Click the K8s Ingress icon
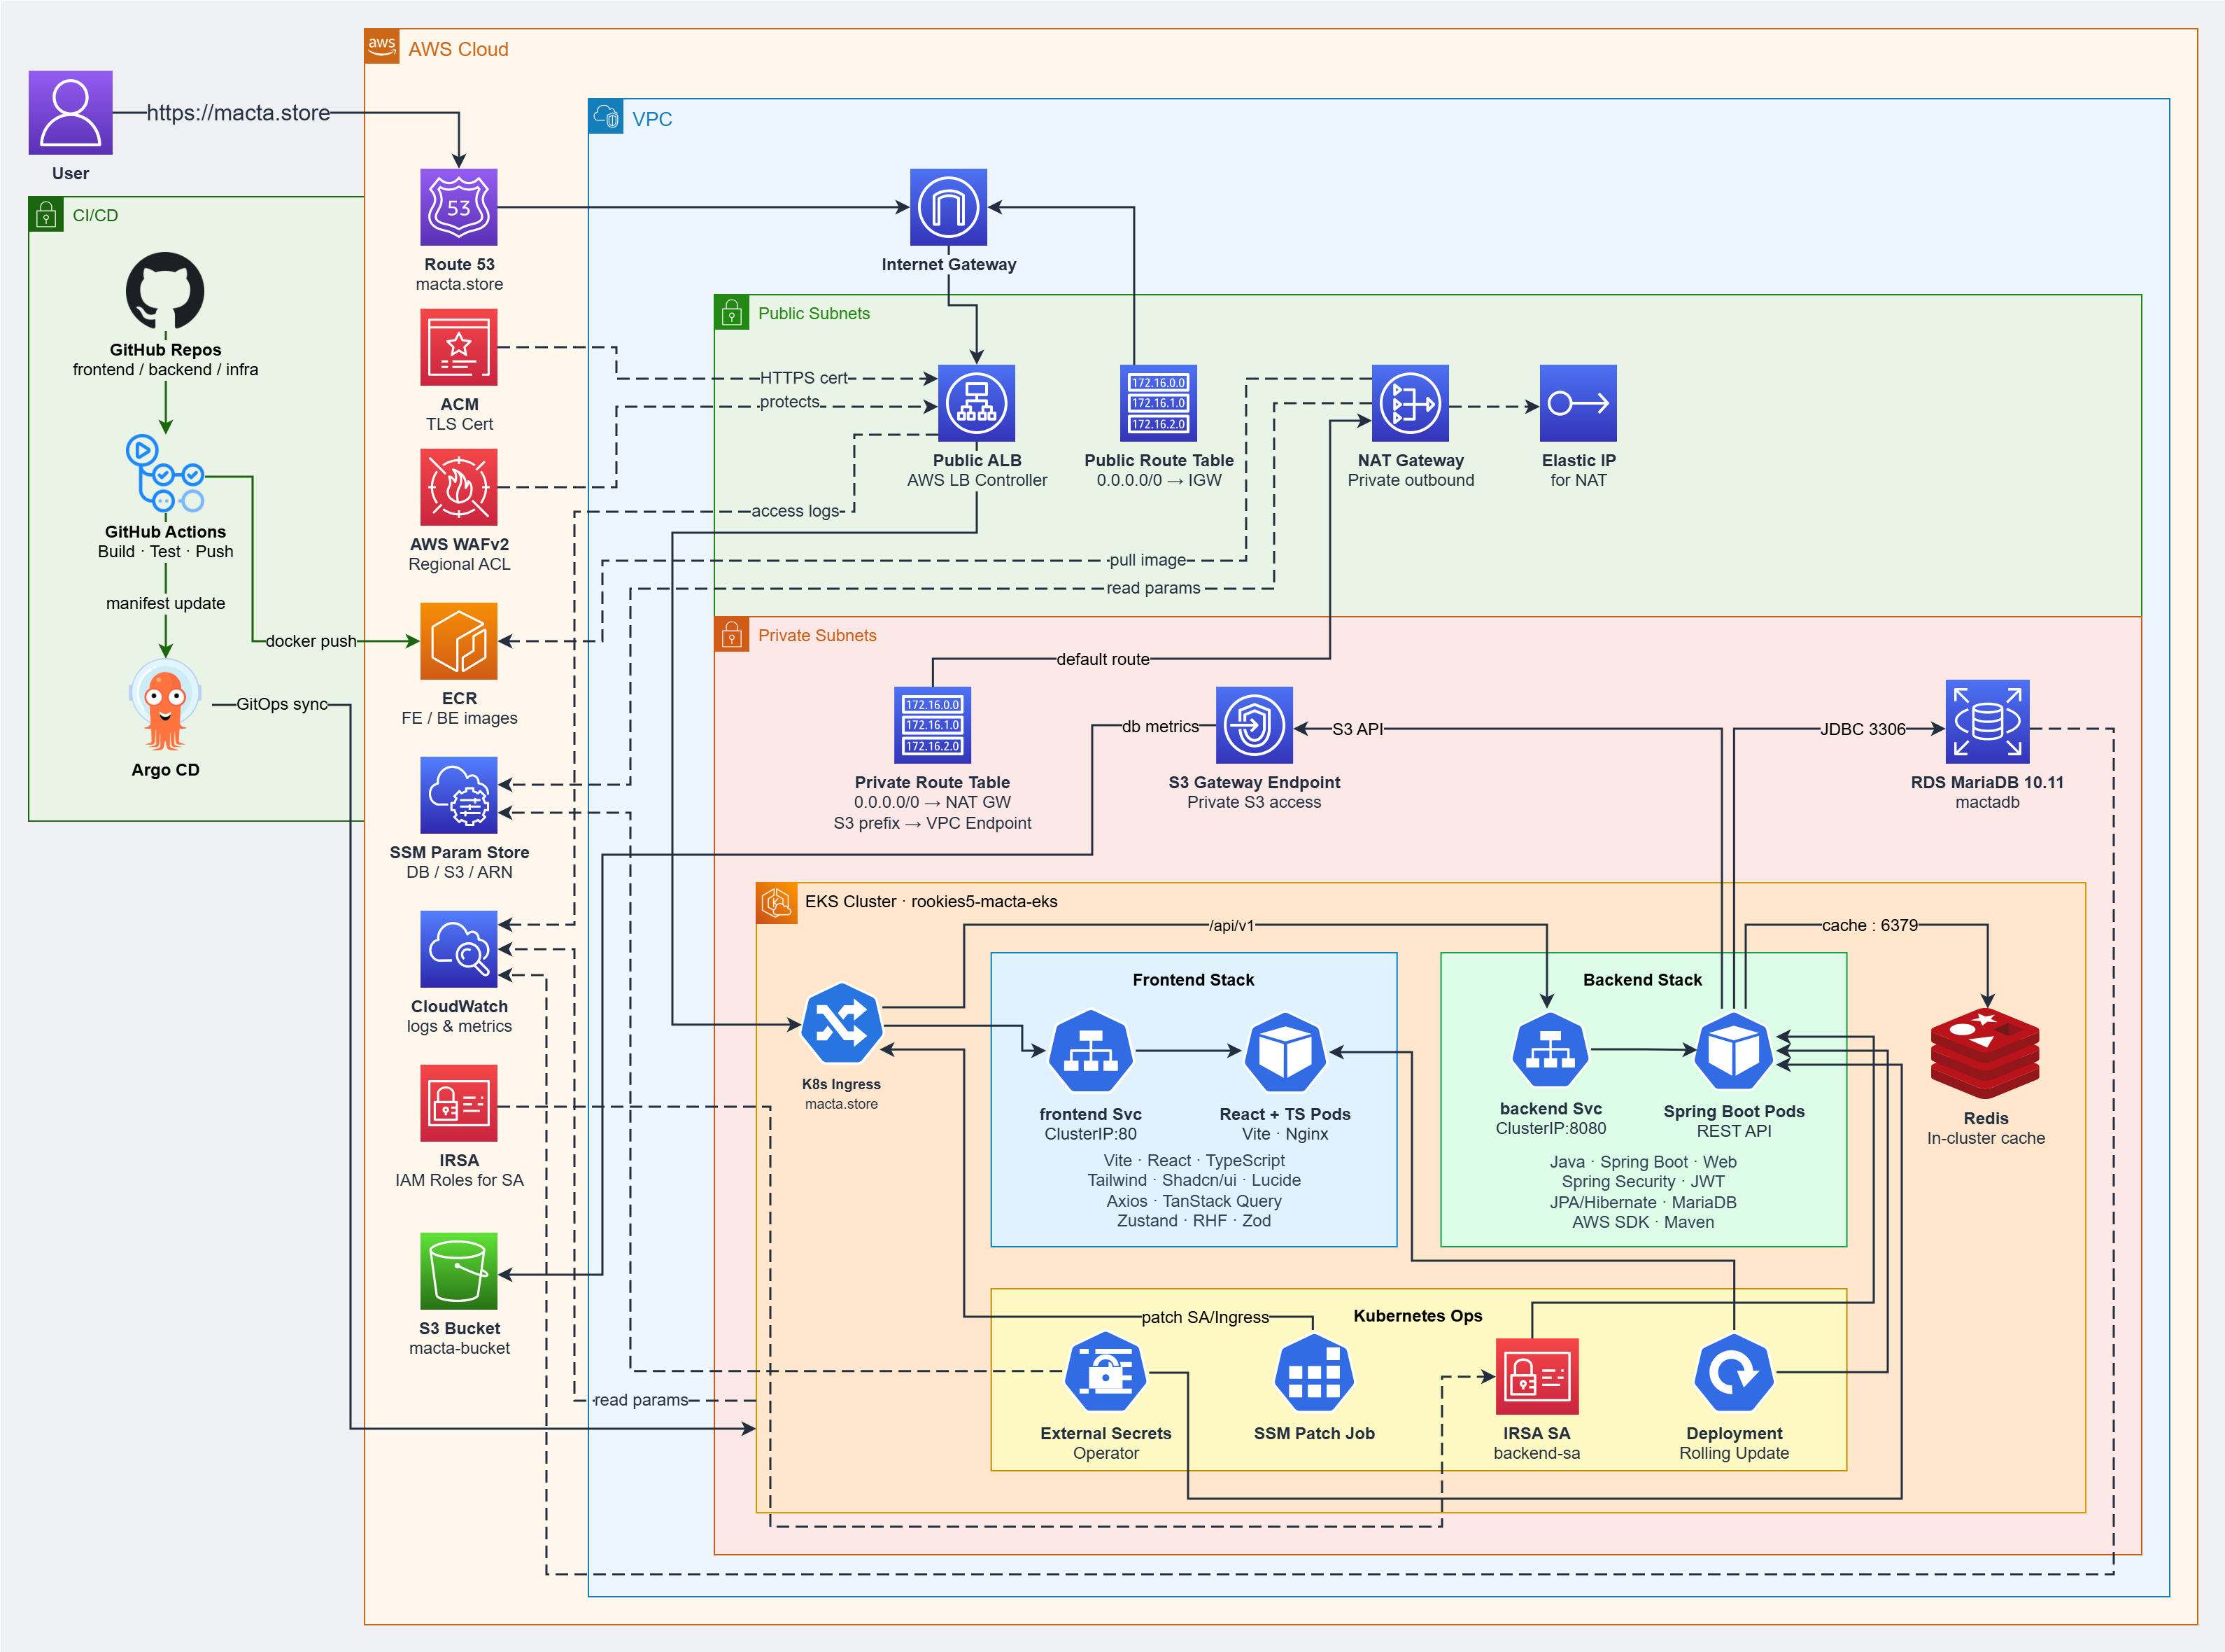Image resolution: width=2225 pixels, height=1652 pixels. (x=842, y=1024)
